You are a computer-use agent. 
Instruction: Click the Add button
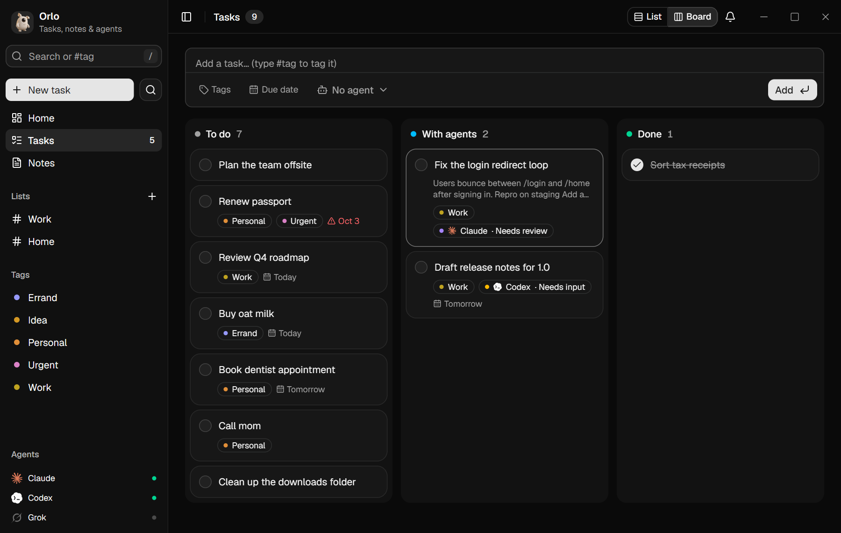coord(792,90)
